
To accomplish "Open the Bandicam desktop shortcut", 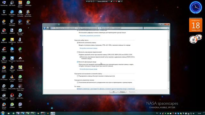I will 4,31.
